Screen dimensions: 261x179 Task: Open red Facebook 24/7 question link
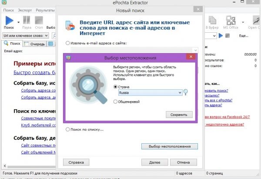(228, 117)
